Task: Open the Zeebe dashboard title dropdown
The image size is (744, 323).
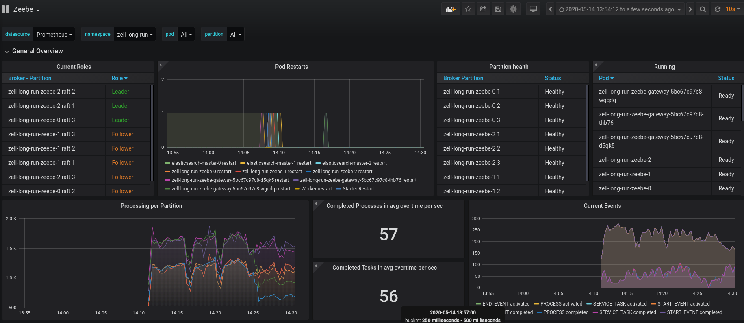Action: coord(26,9)
